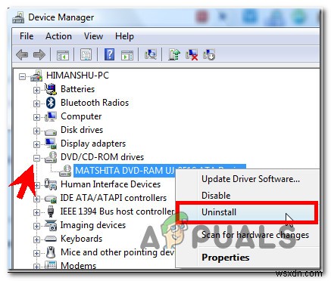This screenshot has width=331, height=281.
Task: Click the Disable device toolbar icon
Action: tap(209, 54)
